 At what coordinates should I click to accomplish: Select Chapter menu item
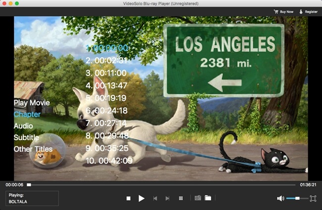pos(27,114)
